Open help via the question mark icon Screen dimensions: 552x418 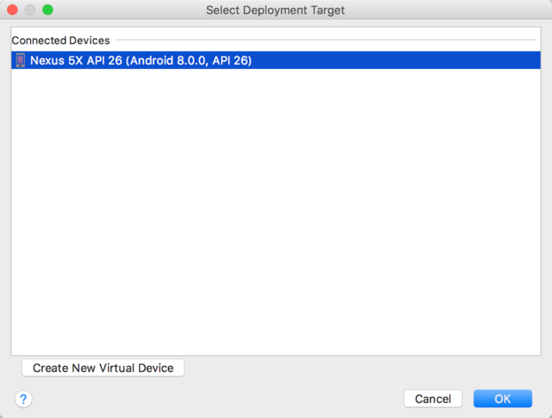coord(24,399)
